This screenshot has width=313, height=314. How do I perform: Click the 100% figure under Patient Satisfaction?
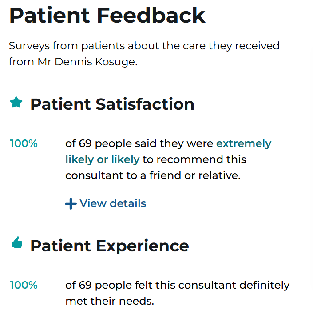[x=24, y=143]
